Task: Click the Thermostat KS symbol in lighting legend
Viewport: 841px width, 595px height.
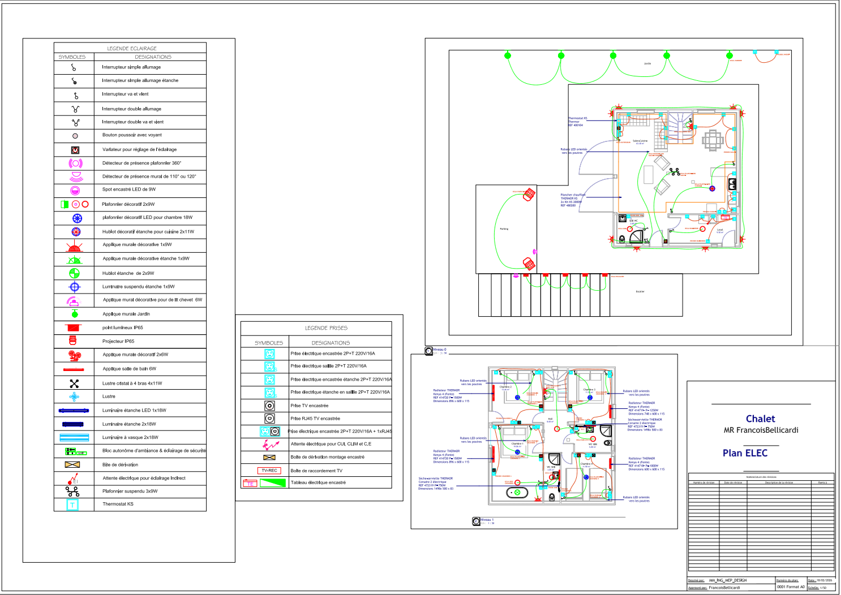Action: pyautogui.click(x=72, y=505)
